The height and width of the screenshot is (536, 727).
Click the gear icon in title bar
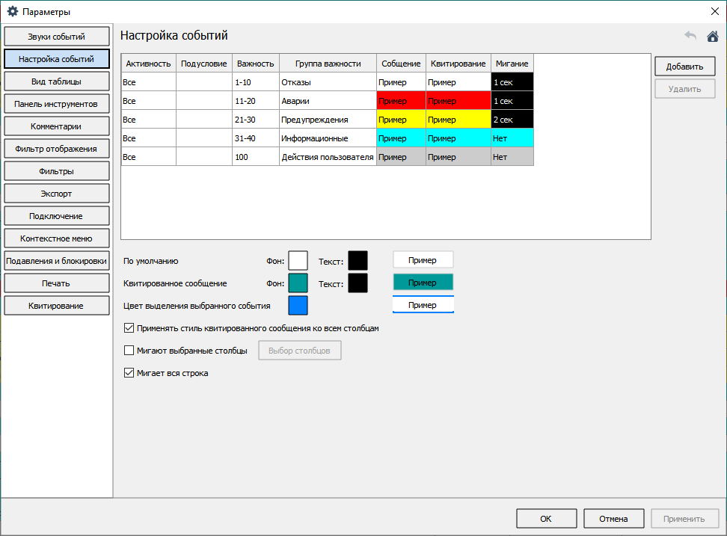[x=13, y=11]
